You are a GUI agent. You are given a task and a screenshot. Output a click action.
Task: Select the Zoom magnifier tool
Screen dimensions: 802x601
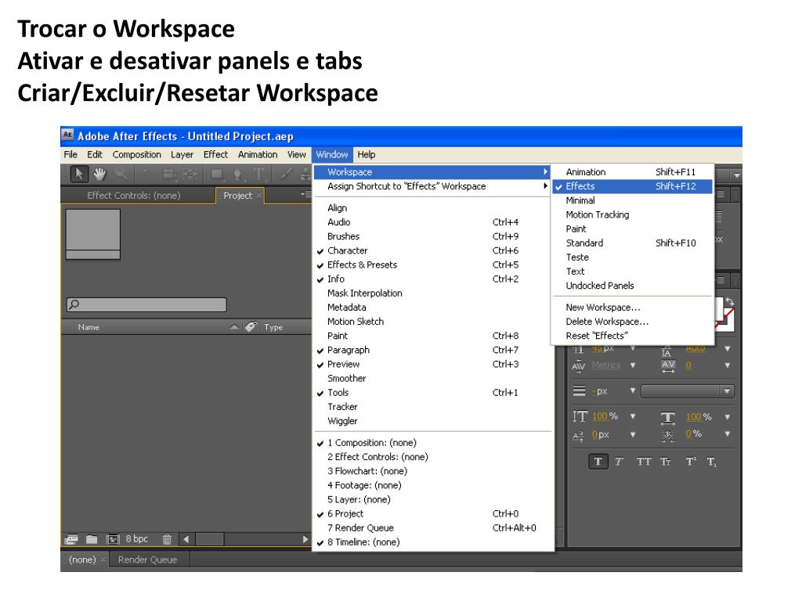(x=121, y=175)
